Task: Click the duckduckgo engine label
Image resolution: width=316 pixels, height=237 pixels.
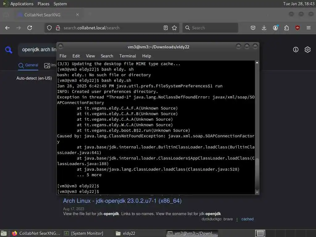Action: [x=211, y=219]
